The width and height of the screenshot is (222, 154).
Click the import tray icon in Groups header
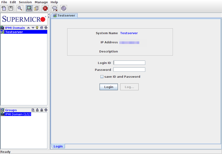pyautogui.click(x=37, y=110)
